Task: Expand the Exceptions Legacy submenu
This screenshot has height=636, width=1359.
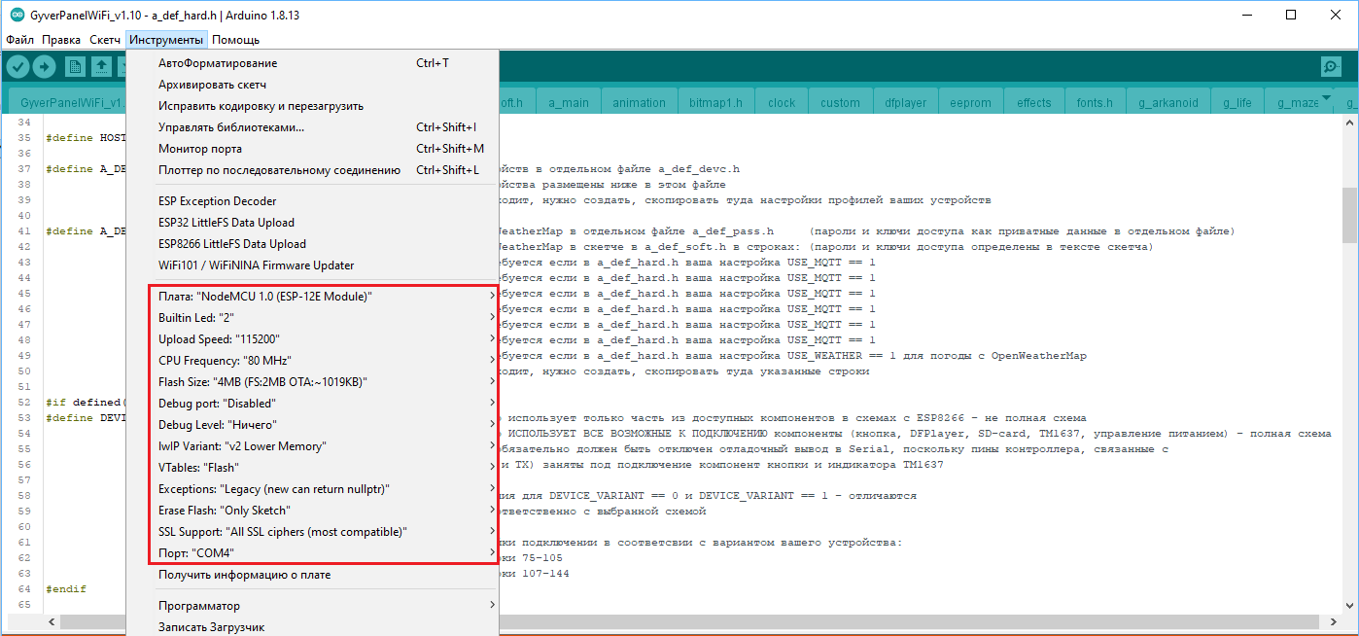Action: tap(312, 488)
